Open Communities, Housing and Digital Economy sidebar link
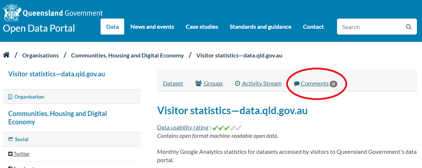This screenshot has height=168, width=422. click(x=57, y=118)
